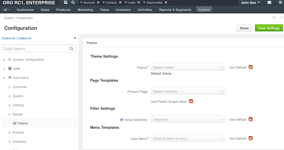Expand the Product tree node
284x150 pixels.
click(9, 133)
